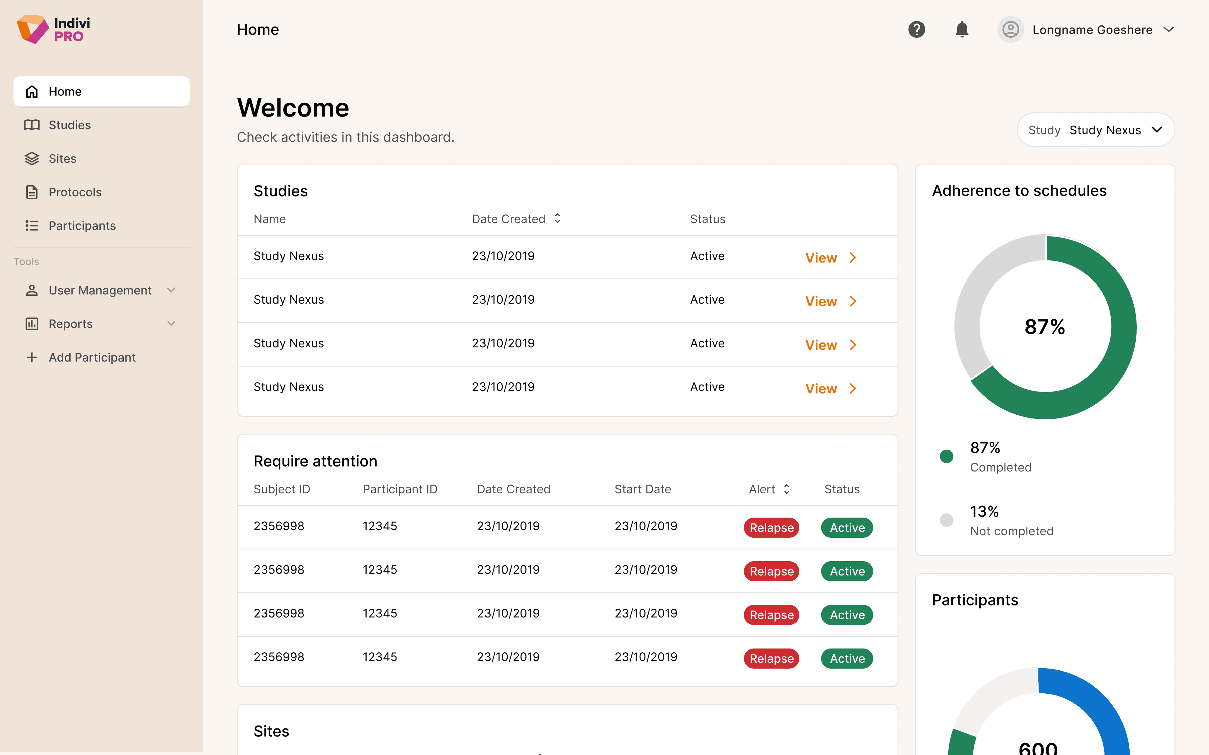Click the help question mark icon
Viewport: 1209px width, 755px height.
(916, 29)
